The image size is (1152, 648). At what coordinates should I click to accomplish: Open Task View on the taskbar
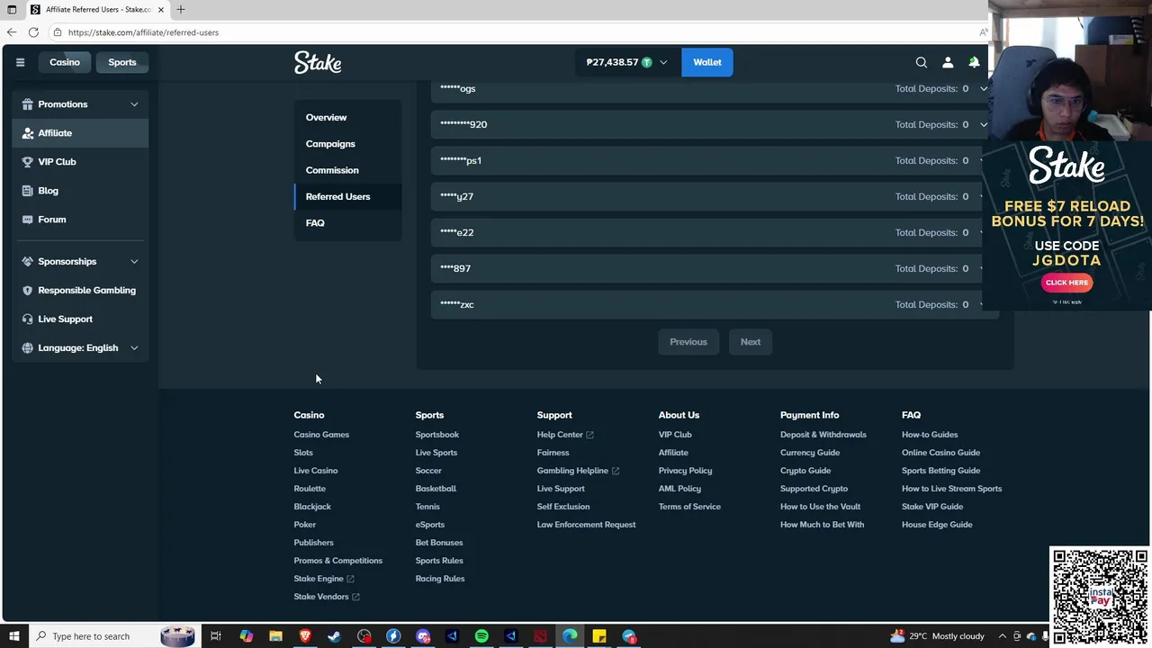[216, 636]
